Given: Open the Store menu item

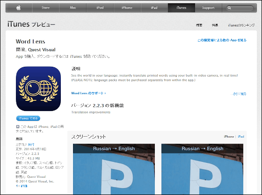Looking at the screenshot, I should (x=46, y=7).
